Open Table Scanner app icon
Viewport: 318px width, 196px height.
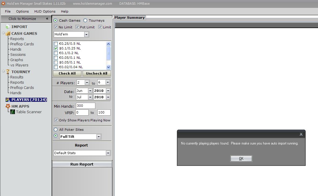coord(13,112)
